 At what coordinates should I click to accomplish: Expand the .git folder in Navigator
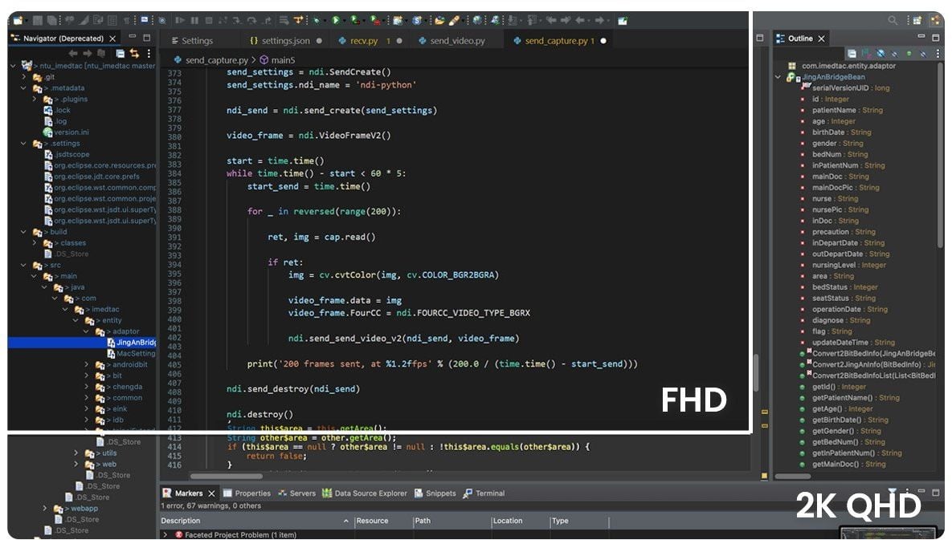point(23,77)
